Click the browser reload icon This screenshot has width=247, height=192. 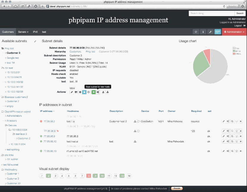tap(224, 6)
